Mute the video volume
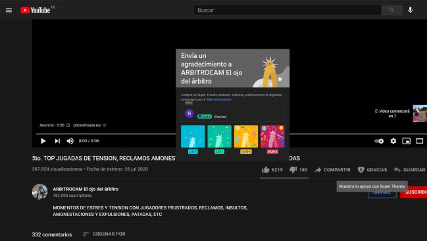The image size is (427, 241). (70, 141)
